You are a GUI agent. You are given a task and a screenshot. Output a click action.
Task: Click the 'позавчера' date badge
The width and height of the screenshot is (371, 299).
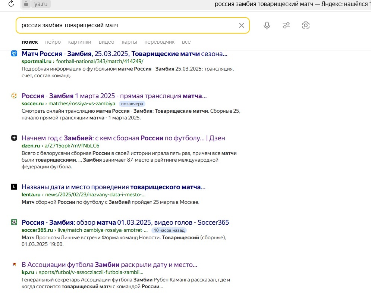tap(132, 104)
